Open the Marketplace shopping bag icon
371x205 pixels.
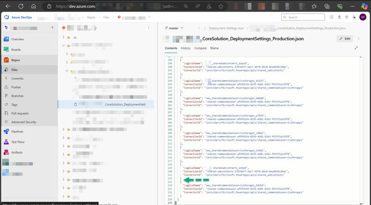pos(339,17)
